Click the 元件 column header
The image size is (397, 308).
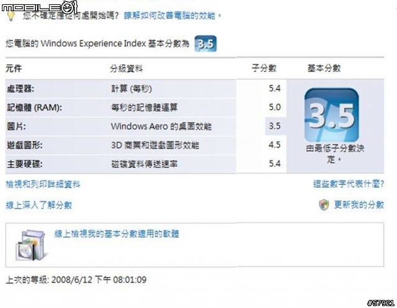click(14, 69)
